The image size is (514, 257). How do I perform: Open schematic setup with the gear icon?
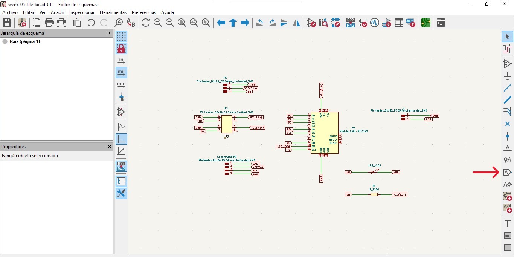tap(22, 23)
